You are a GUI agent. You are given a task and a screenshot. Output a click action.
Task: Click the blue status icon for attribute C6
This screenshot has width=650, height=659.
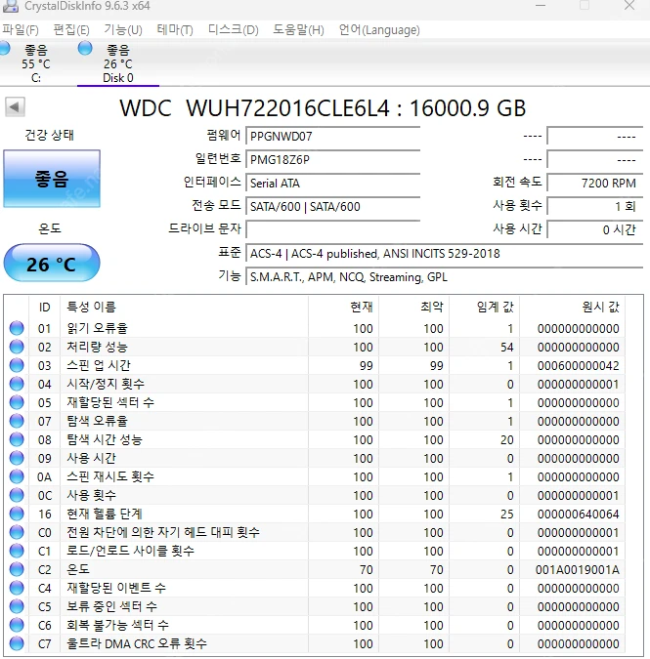coord(17,625)
